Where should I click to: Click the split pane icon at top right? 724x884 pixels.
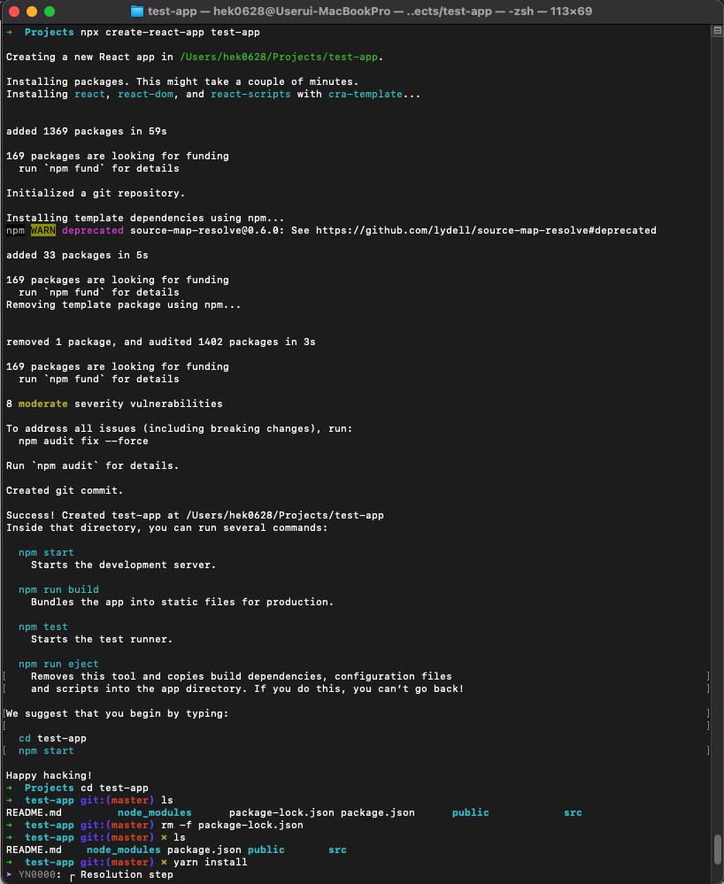click(x=717, y=30)
